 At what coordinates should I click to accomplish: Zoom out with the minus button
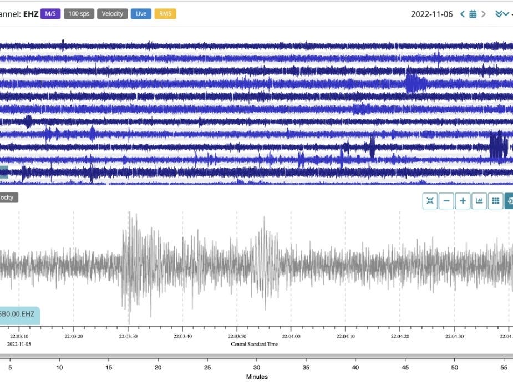446,201
